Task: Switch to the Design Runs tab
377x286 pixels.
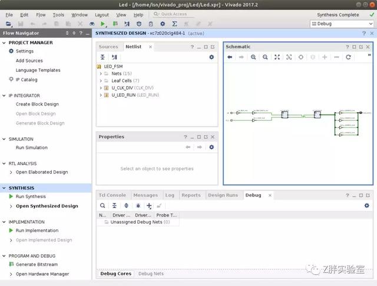Action: pyautogui.click(x=223, y=195)
